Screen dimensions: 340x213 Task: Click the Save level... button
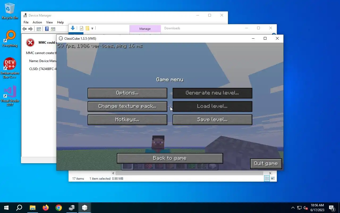point(212,120)
